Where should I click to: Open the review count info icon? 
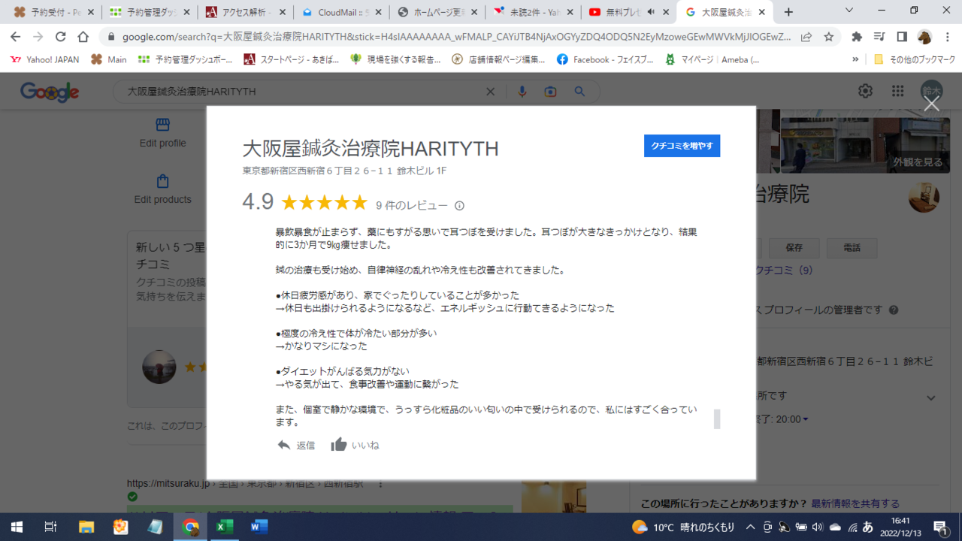tap(460, 206)
